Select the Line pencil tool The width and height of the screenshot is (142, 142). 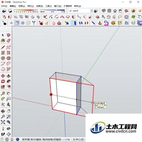click(3, 47)
